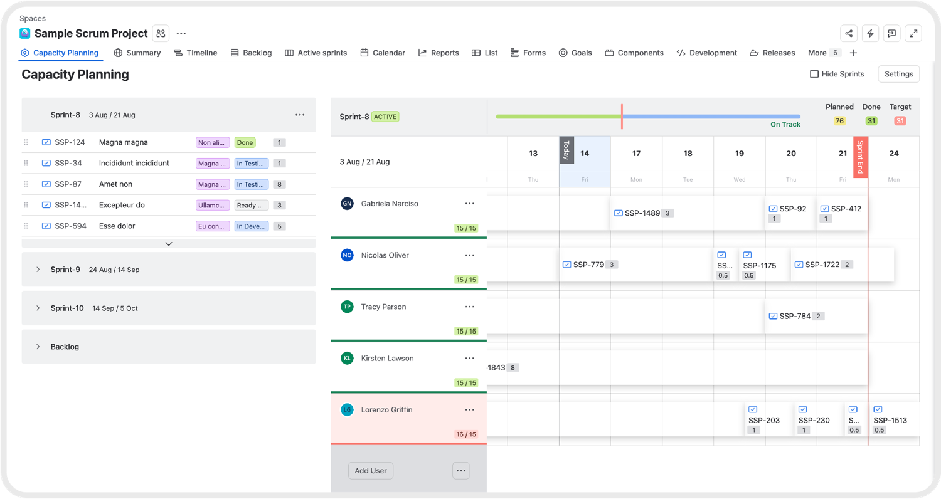Switch to the Timeline tab

196,53
